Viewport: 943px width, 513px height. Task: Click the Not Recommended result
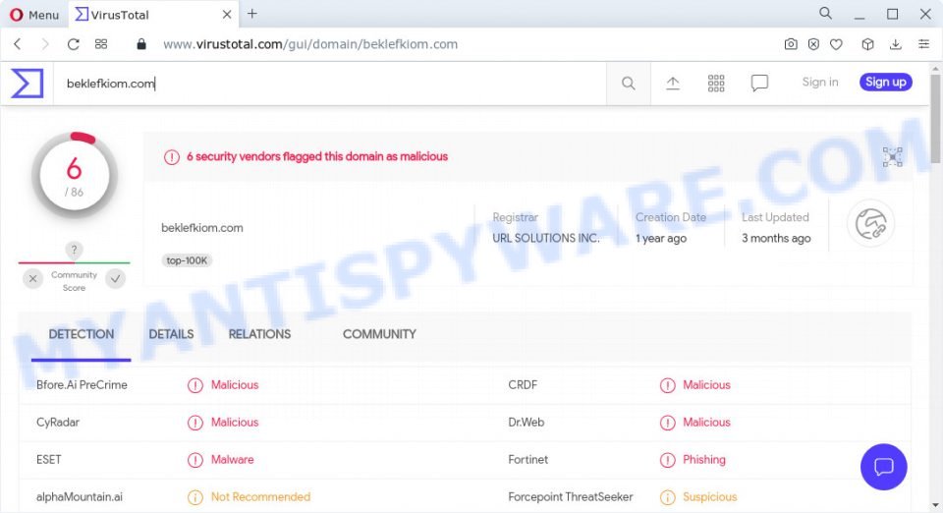click(260, 496)
